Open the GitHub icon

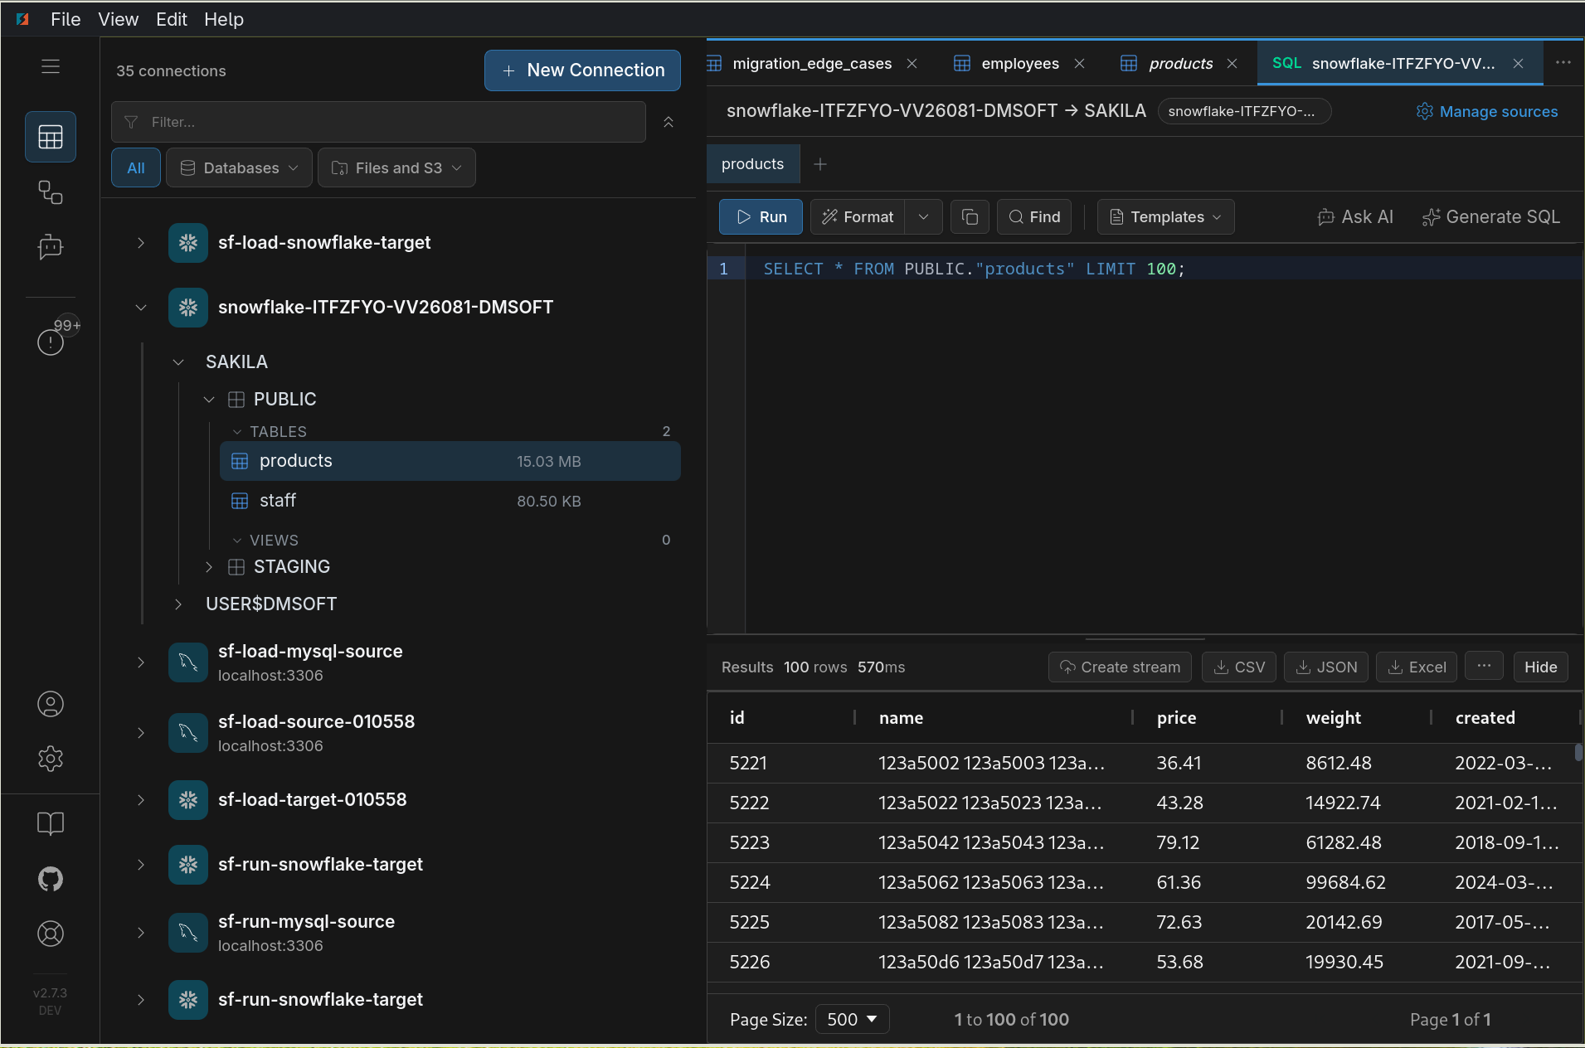[x=51, y=879]
